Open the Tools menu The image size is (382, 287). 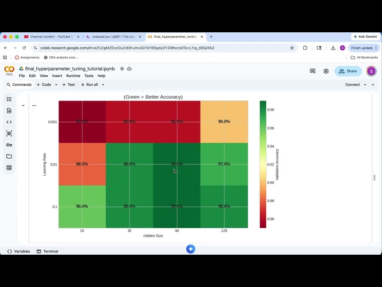coord(89,76)
